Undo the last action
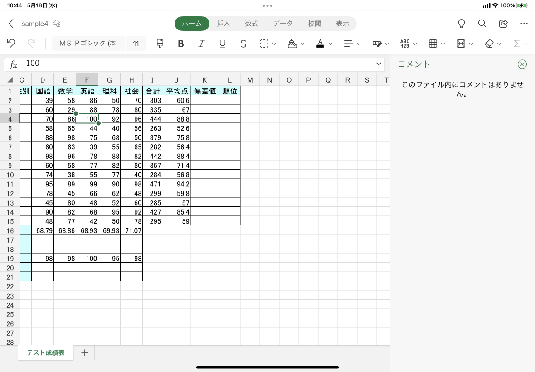Screen dimensions: 535x372 (11, 44)
